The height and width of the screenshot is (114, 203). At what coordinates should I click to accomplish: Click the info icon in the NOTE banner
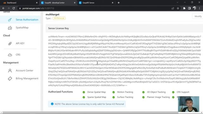52,104
